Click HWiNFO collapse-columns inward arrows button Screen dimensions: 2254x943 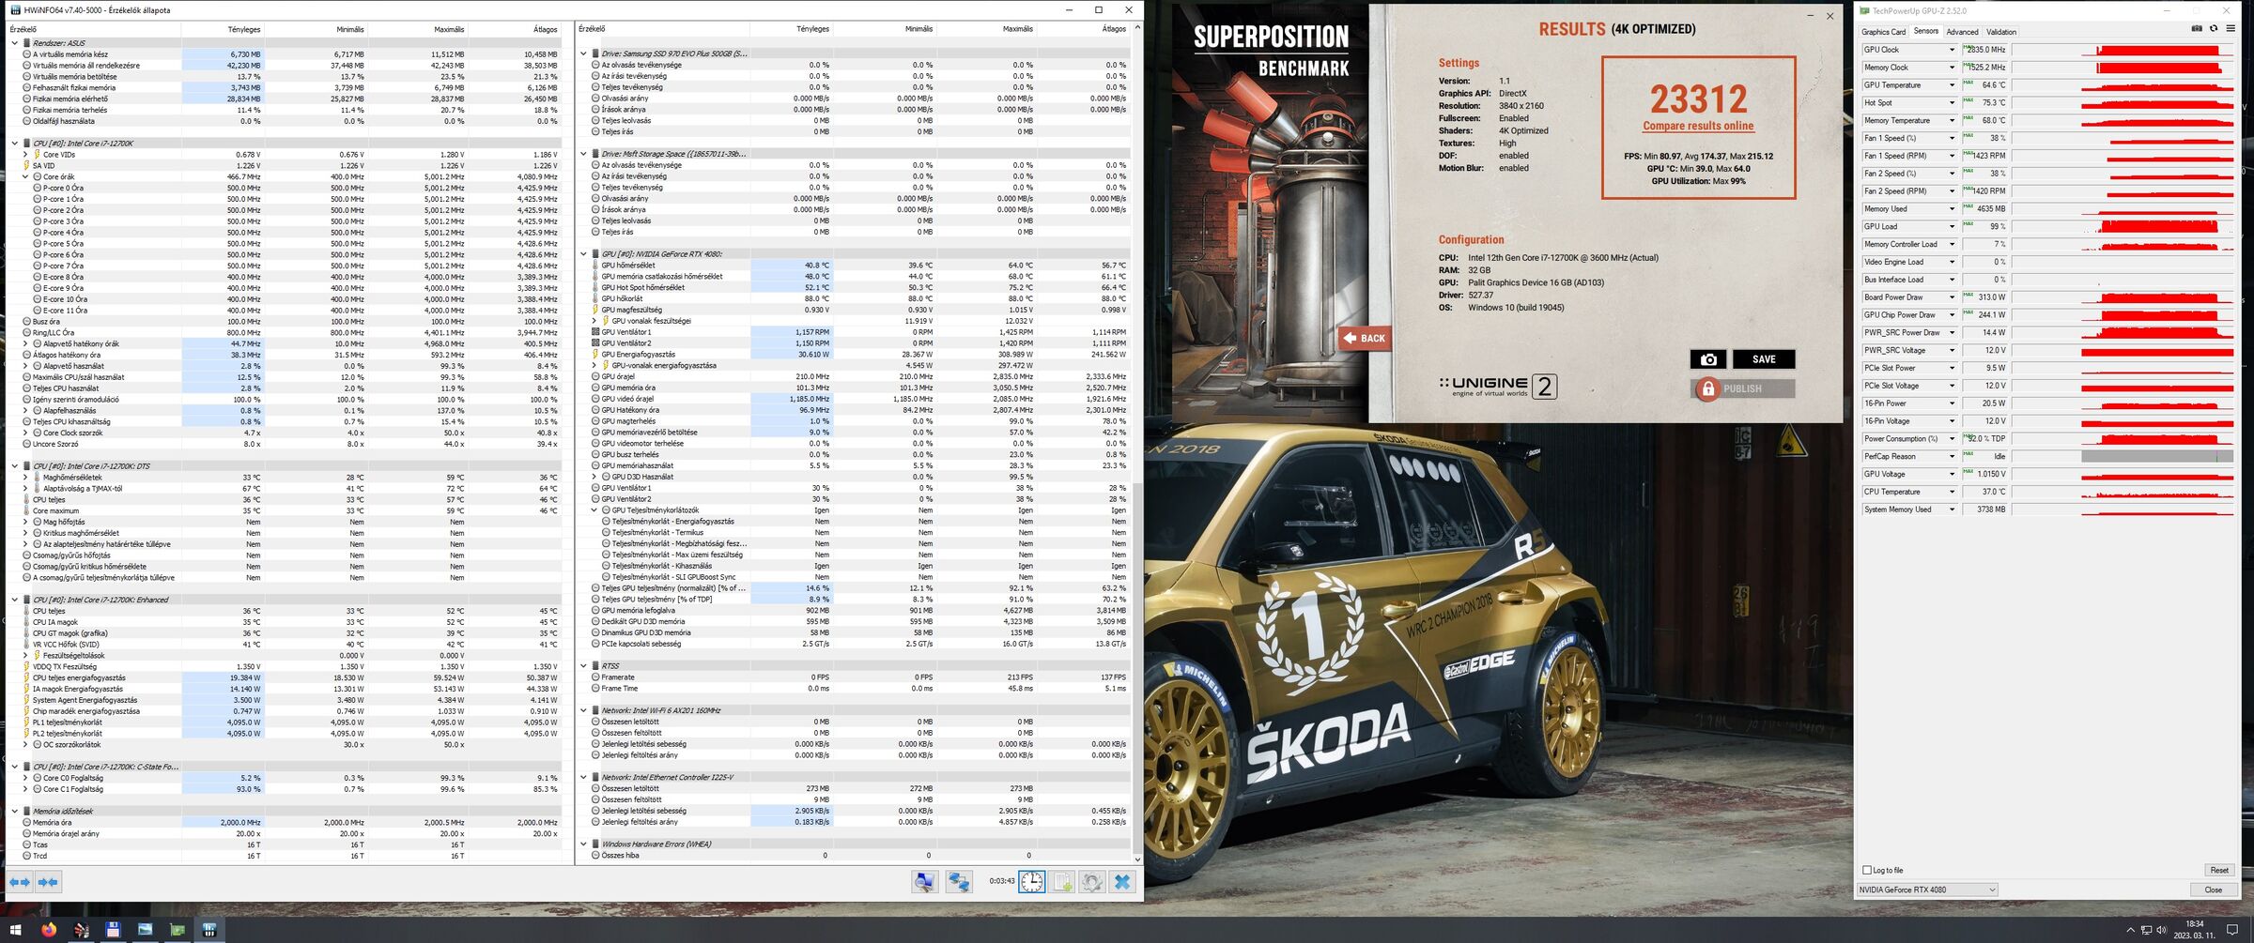pos(49,882)
